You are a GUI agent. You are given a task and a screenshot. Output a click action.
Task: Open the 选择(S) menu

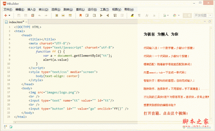pyautogui.click(x=56, y=9)
